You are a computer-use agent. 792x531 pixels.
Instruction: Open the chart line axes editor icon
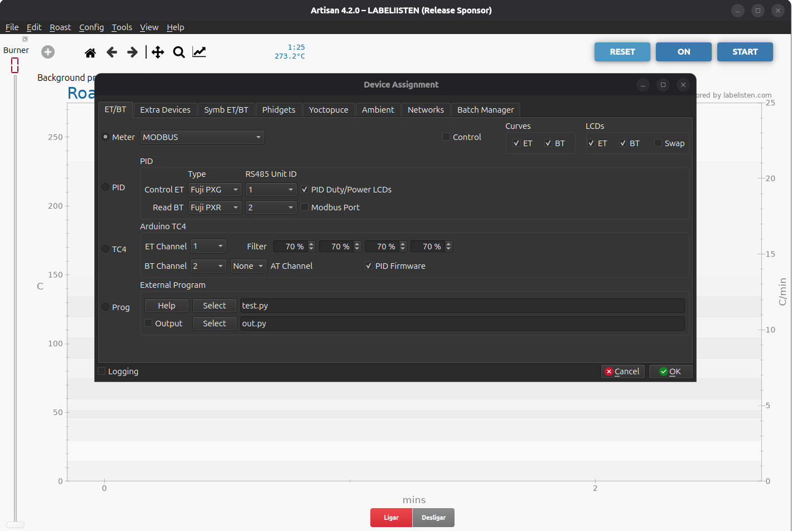click(x=199, y=52)
